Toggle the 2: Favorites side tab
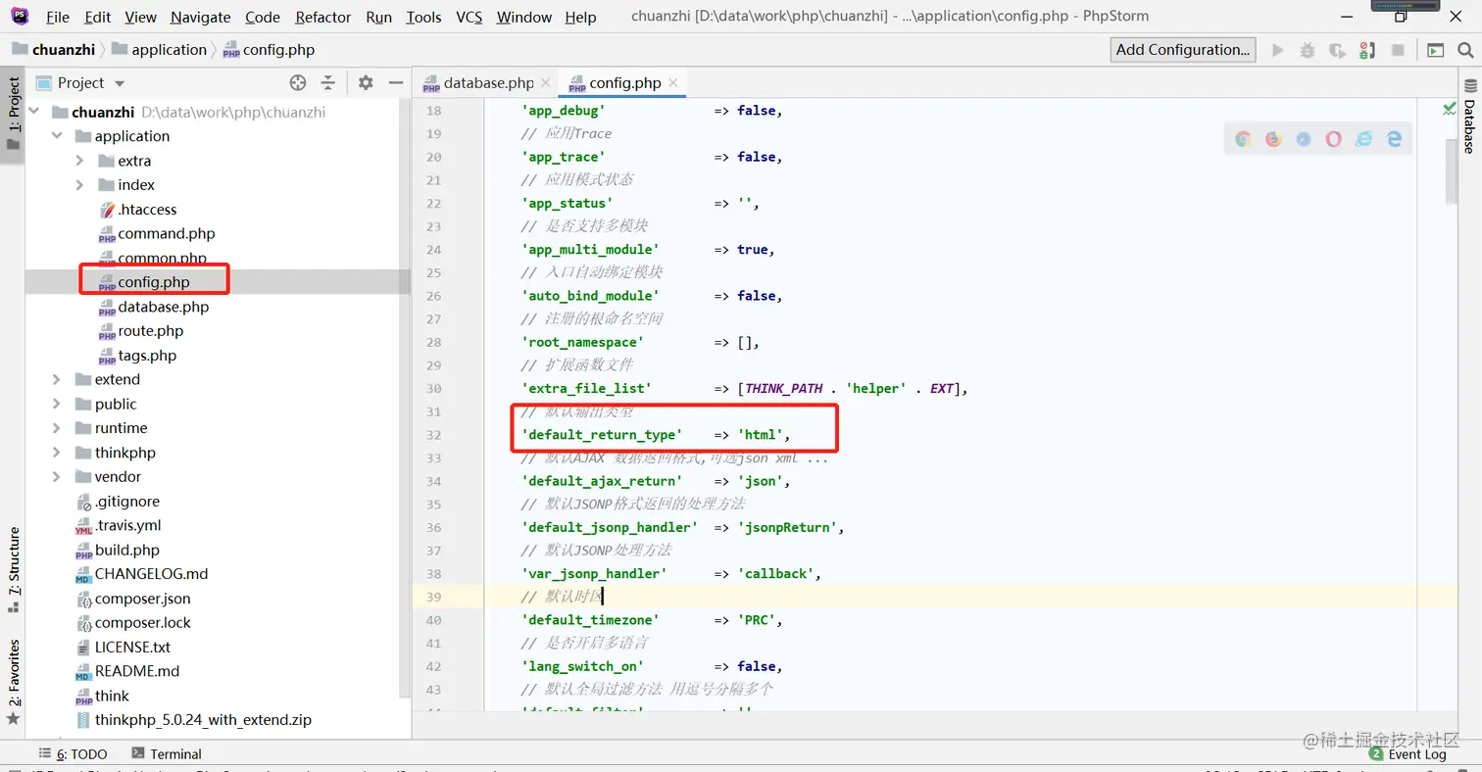1482x772 pixels. [13, 682]
